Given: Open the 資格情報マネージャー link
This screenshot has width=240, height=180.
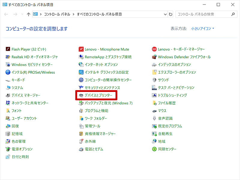Looking at the screenshot, I should [100, 134].
